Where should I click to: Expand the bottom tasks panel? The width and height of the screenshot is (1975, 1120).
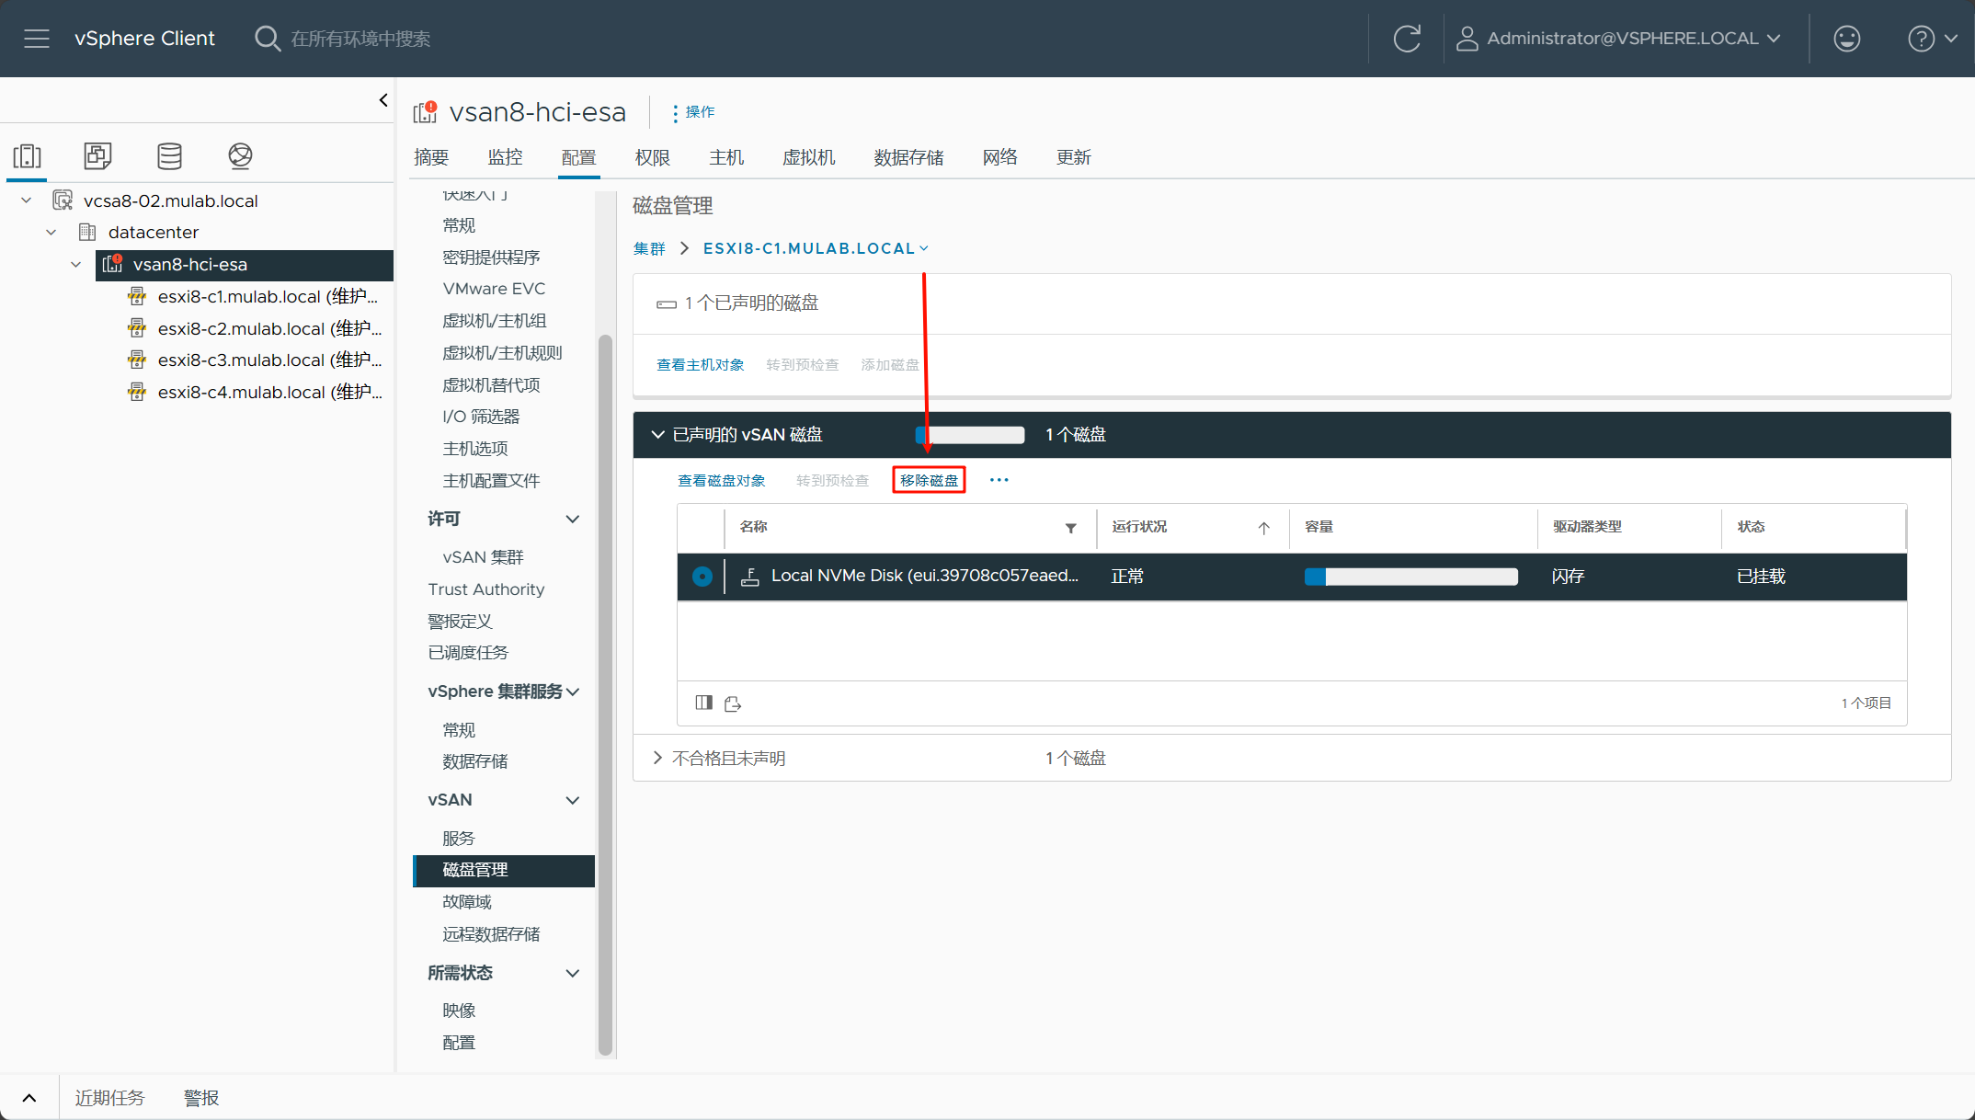pos(29,1098)
